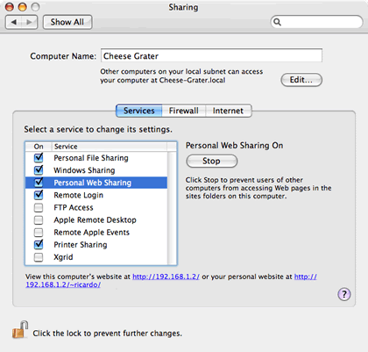The width and height of the screenshot is (368, 352).
Task: Select the Windows Sharing row
Action: (96, 170)
